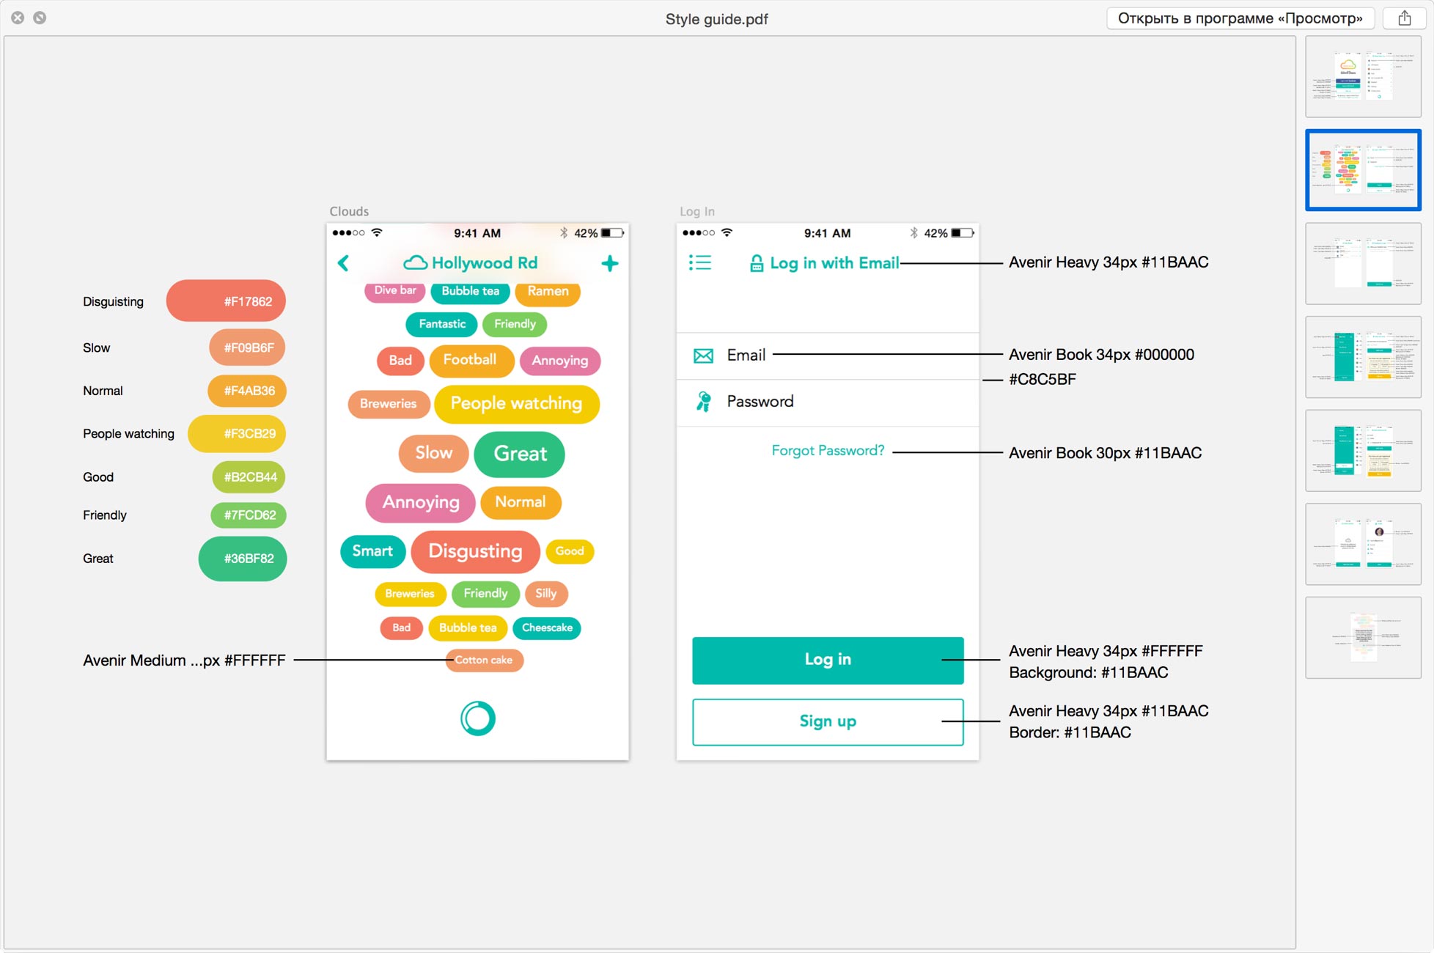Open the third page thumbnail in sidebar
This screenshot has width=1434, height=953.
pos(1363,263)
